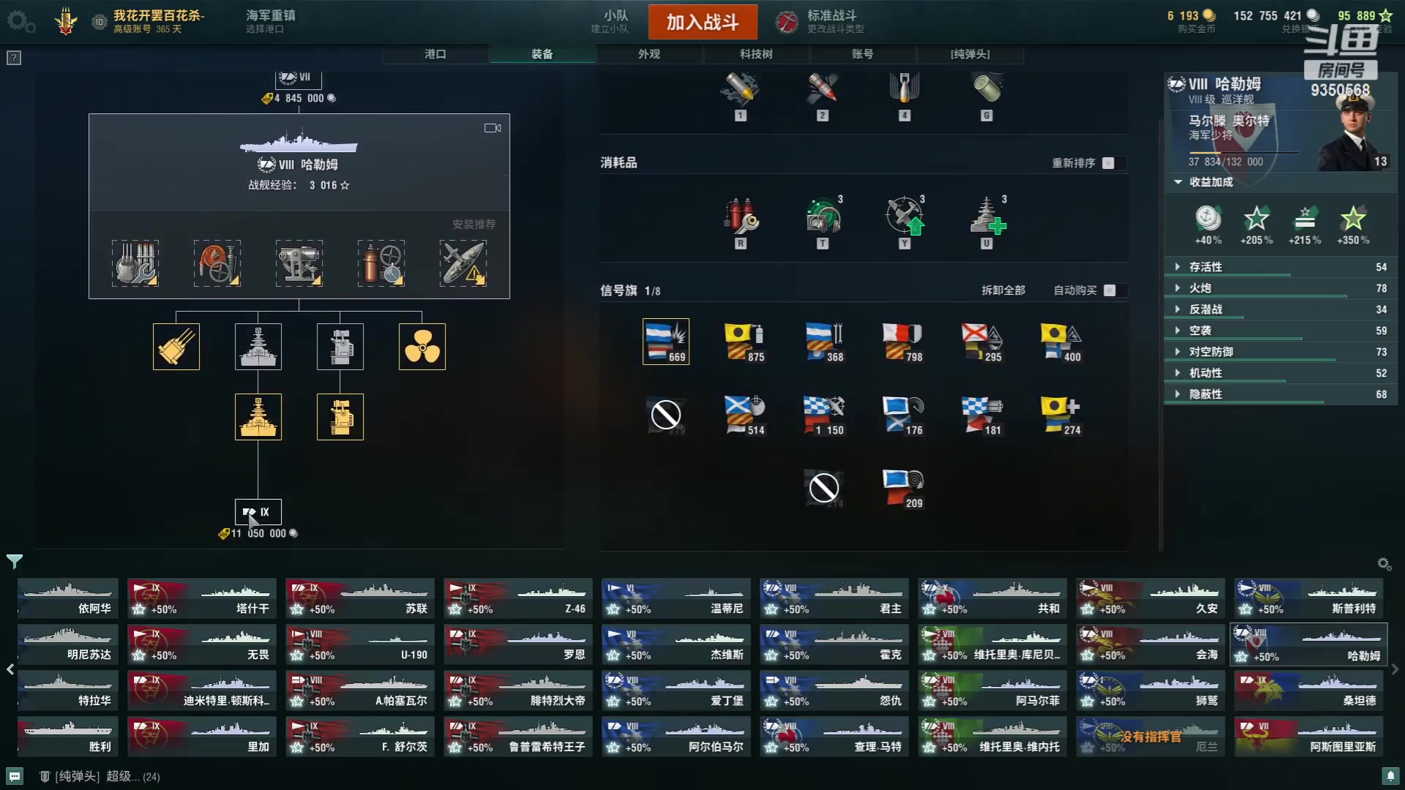The image size is (1405, 790).
Task: Toggle the signal flag with count 669
Action: [x=666, y=342]
